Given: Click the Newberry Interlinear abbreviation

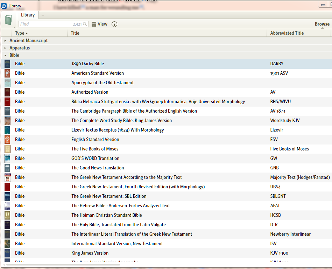Looking at the screenshot, I should click(290, 234).
